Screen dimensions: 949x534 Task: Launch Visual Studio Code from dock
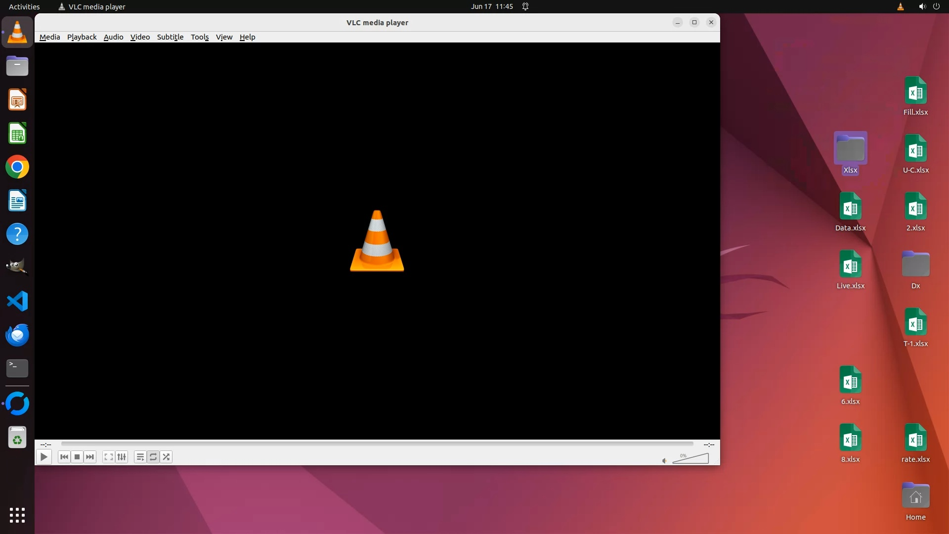(x=17, y=301)
